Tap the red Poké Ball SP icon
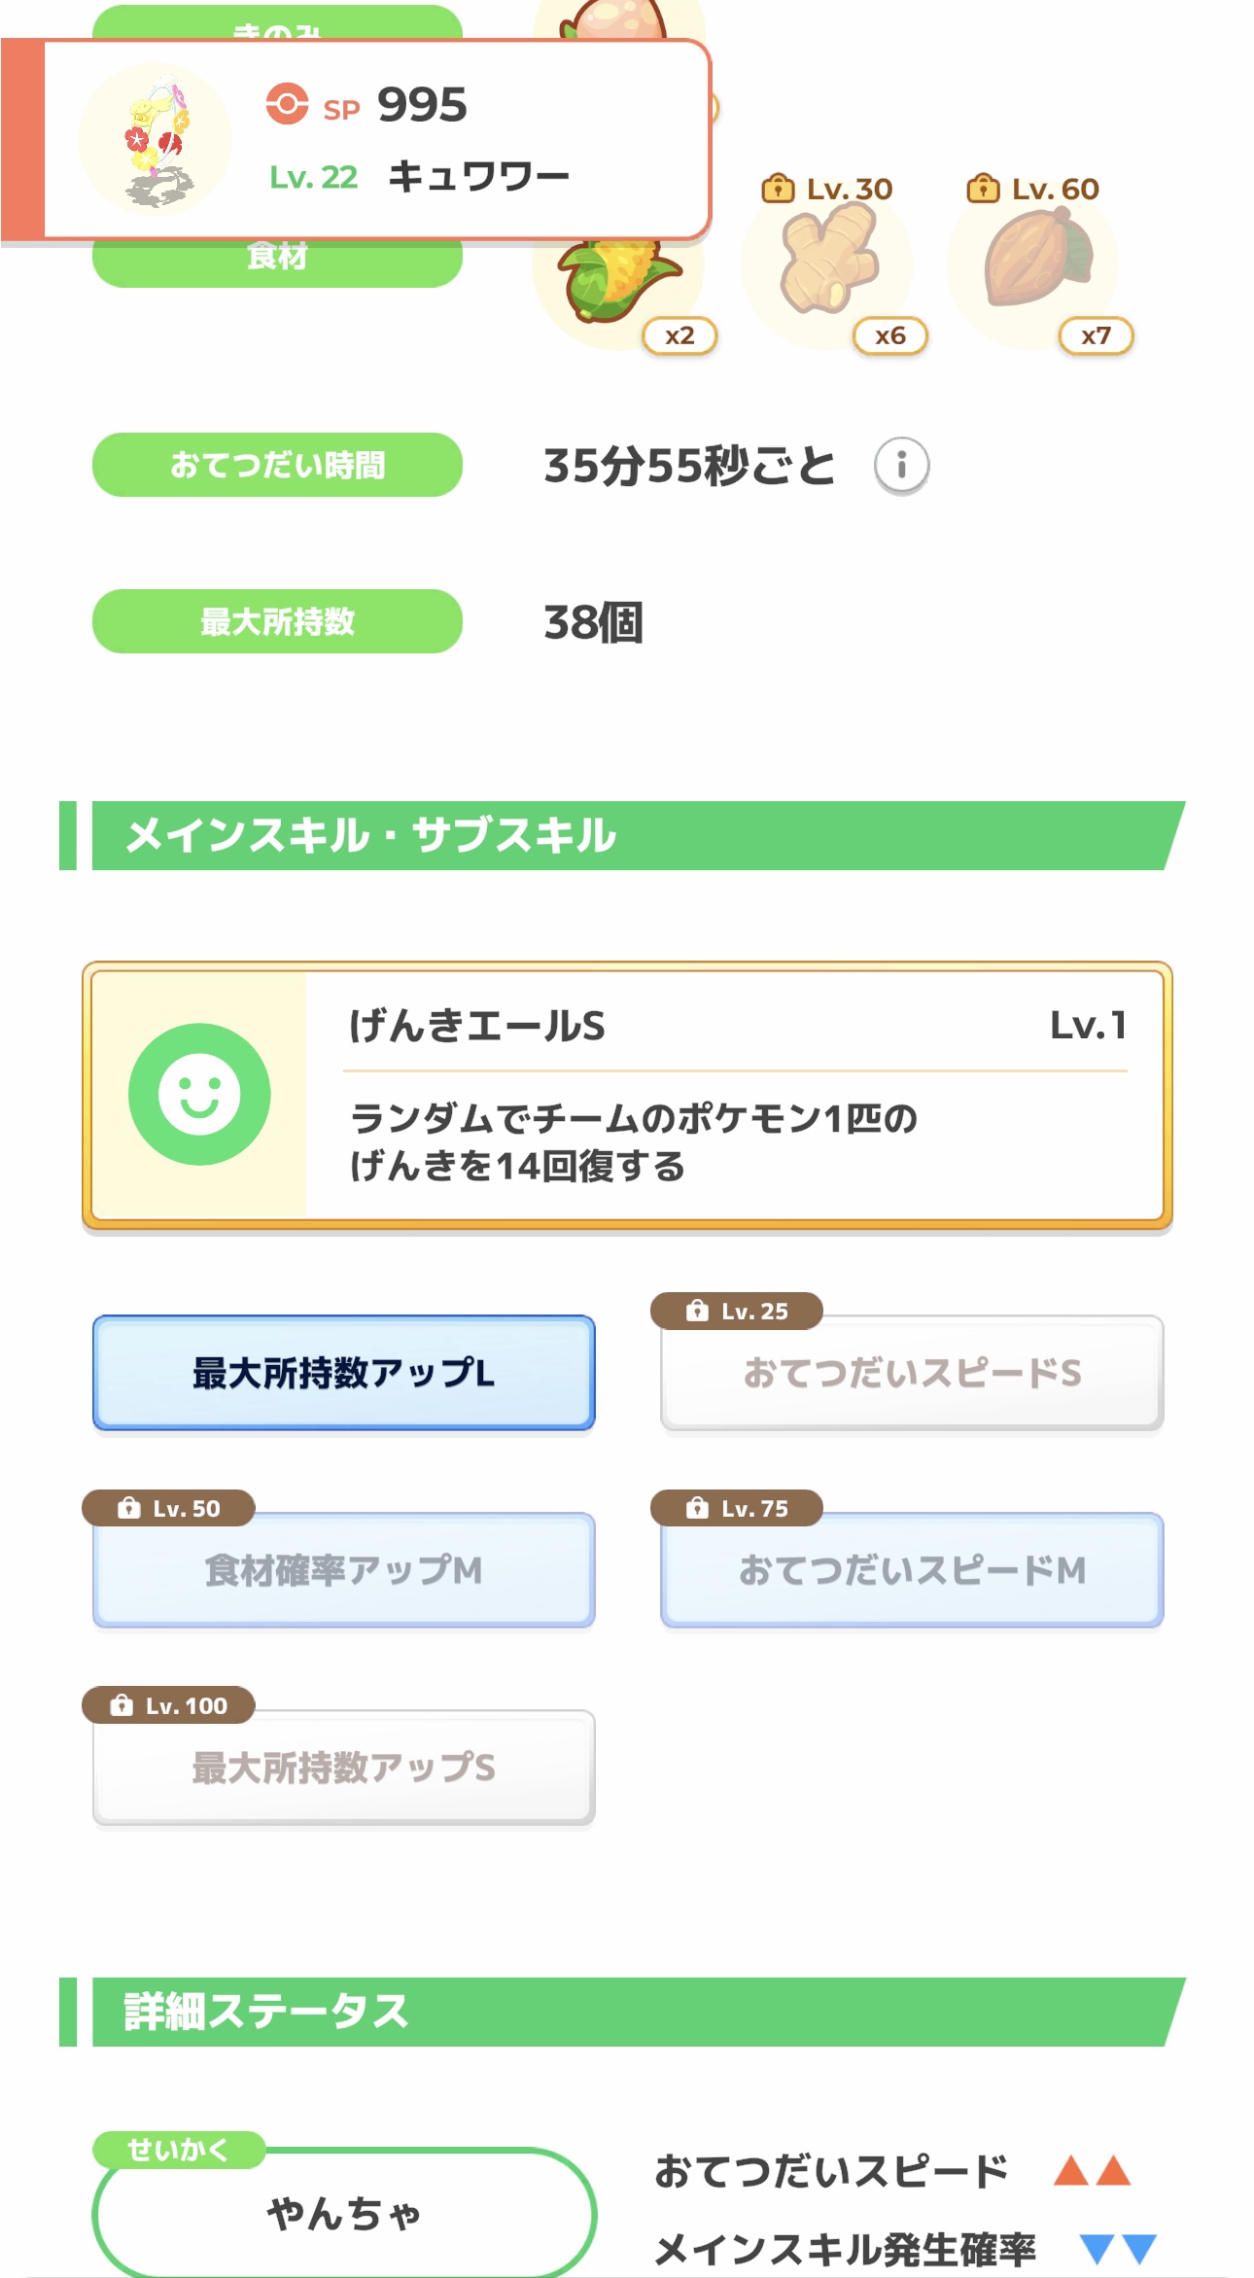This screenshot has width=1254, height=2278. 287,104
